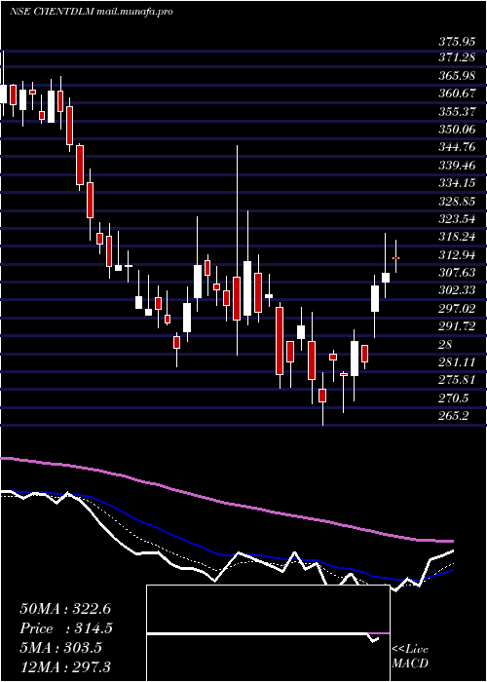This screenshot has width=487, height=682.
Task: Click the 375.95 price label
Action: tap(457, 42)
